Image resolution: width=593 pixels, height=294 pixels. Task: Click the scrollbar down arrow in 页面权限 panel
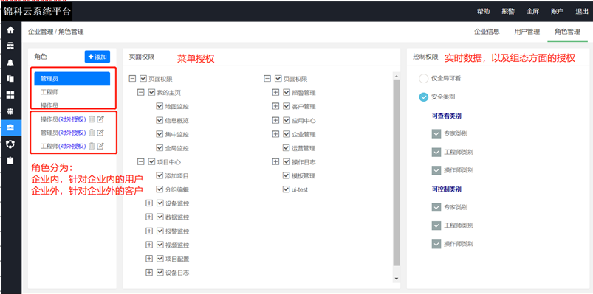click(396, 279)
